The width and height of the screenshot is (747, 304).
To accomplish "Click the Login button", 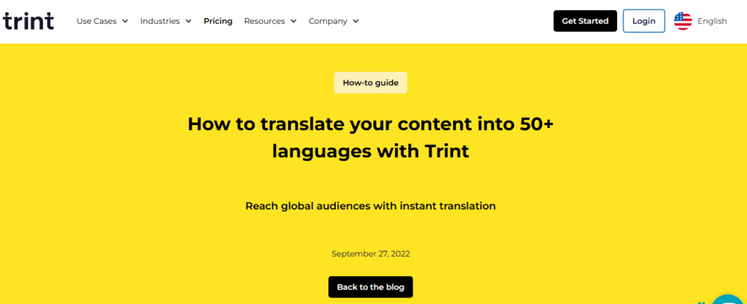I will pyautogui.click(x=643, y=21).
